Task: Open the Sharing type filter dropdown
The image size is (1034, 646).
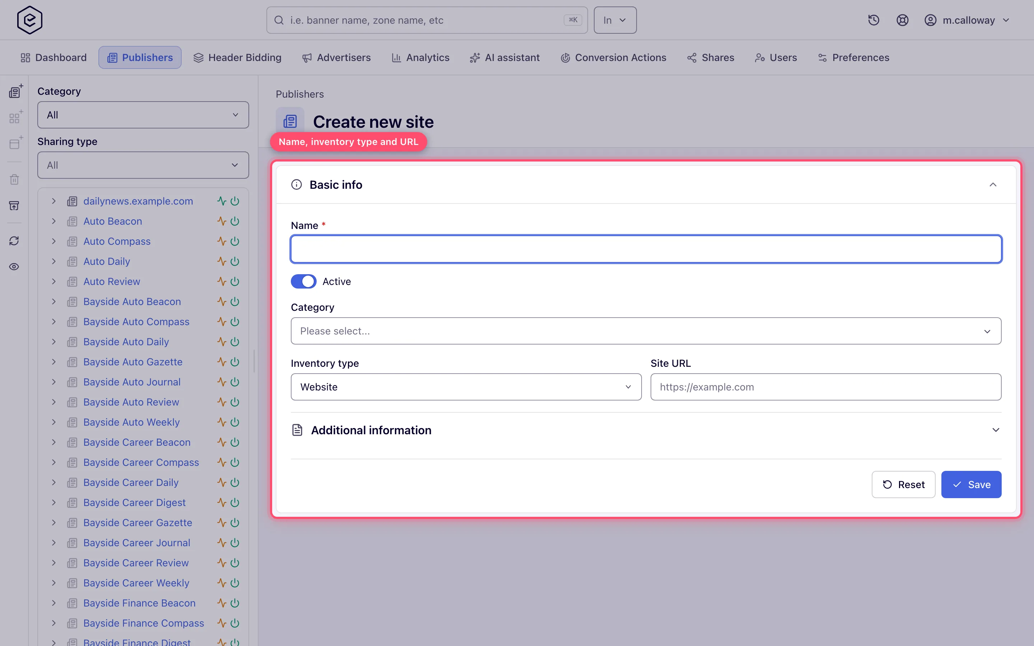Action: (x=143, y=165)
